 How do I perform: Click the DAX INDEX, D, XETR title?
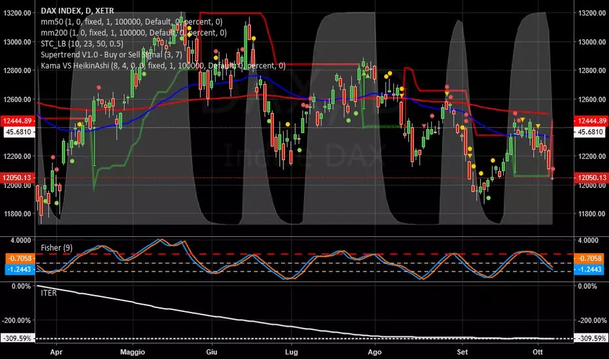pyautogui.click(x=77, y=11)
